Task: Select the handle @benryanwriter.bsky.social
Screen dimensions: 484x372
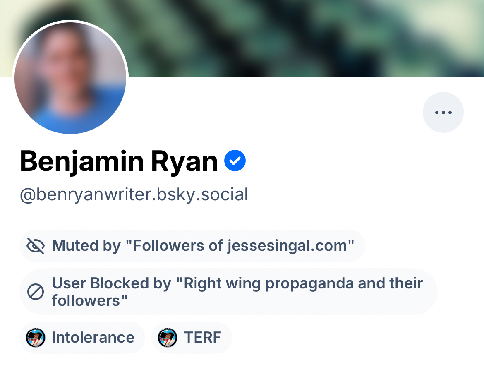Action: point(134,194)
